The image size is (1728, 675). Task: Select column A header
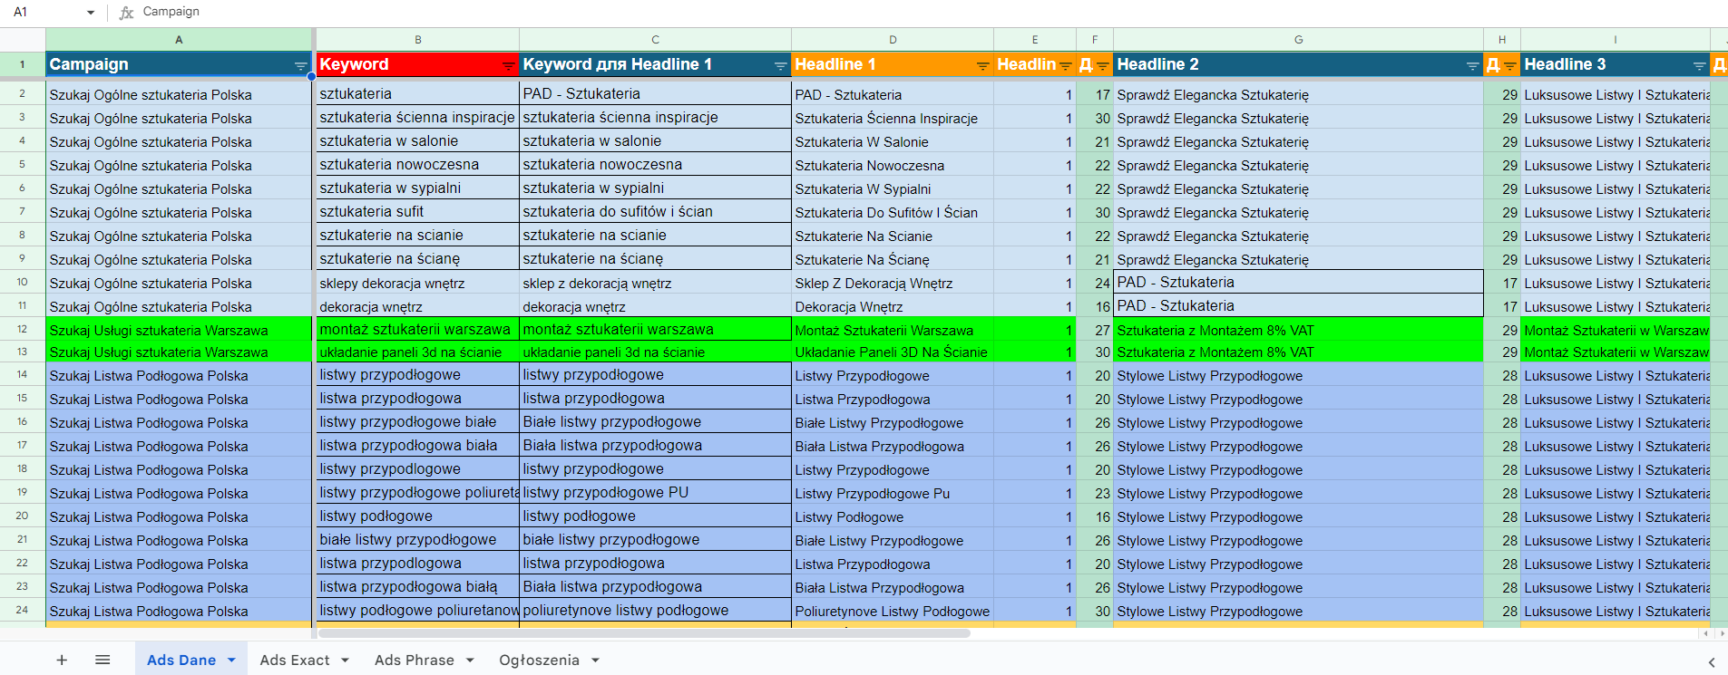179,40
